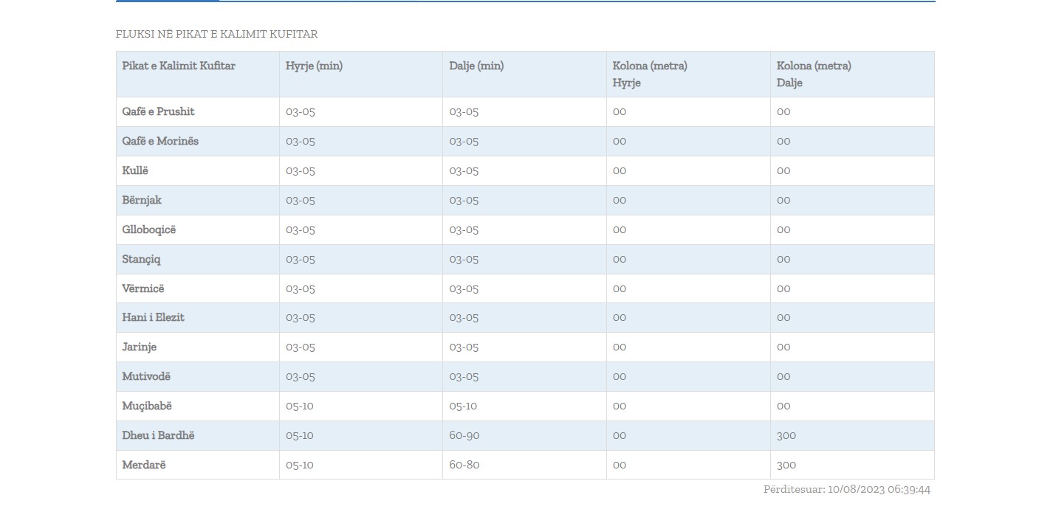Image resolution: width=1053 pixels, height=526 pixels.
Task: Select the Jarinje row name
Action: tap(140, 347)
